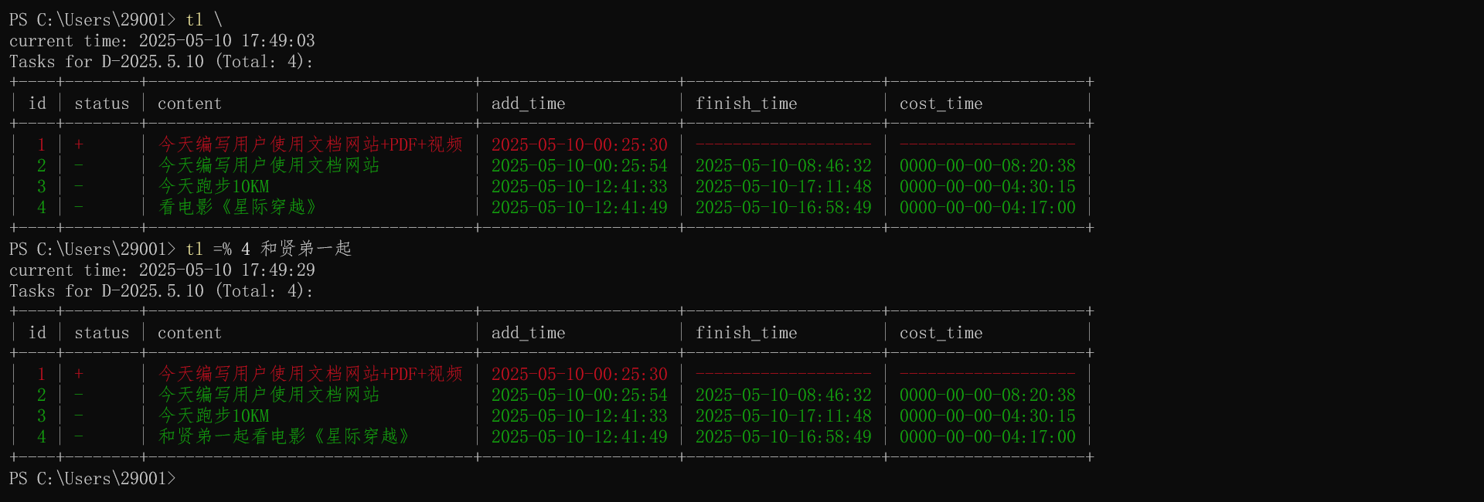Click "今天跑步10KM" in the first table

pyautogui.click(x=213, y=186)
